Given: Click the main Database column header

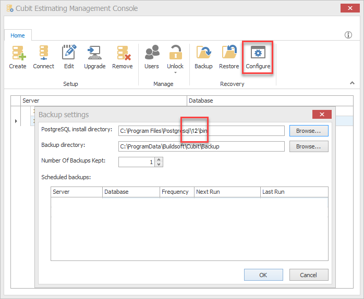Looking at the screenshot, I should tap(270, 101).
